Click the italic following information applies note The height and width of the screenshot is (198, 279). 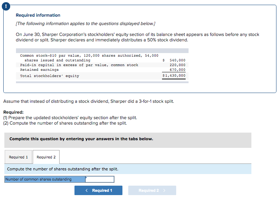pos(85,24)
